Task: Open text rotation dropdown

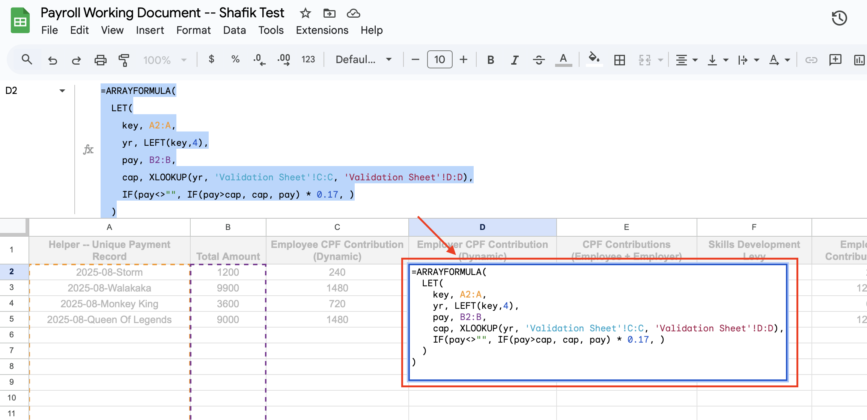Action: coord(779,60)
